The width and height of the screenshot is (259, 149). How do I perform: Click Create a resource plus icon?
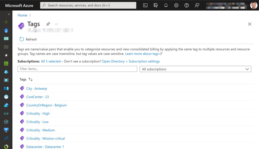click(6, 22)
